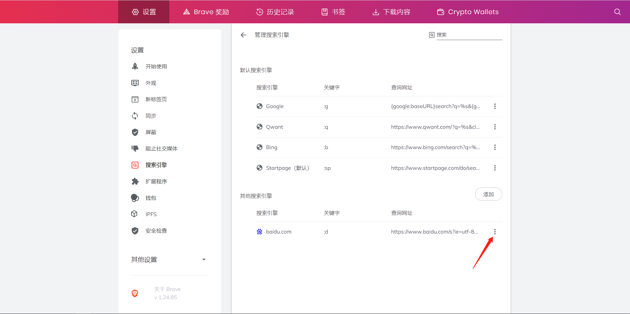Click the wallet icon beside 钱包

135,198
